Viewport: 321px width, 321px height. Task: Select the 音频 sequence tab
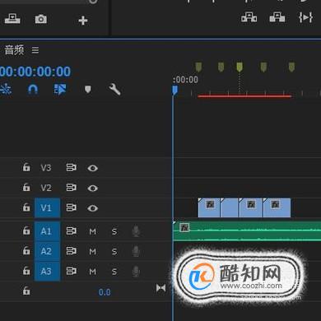point(14,50)
